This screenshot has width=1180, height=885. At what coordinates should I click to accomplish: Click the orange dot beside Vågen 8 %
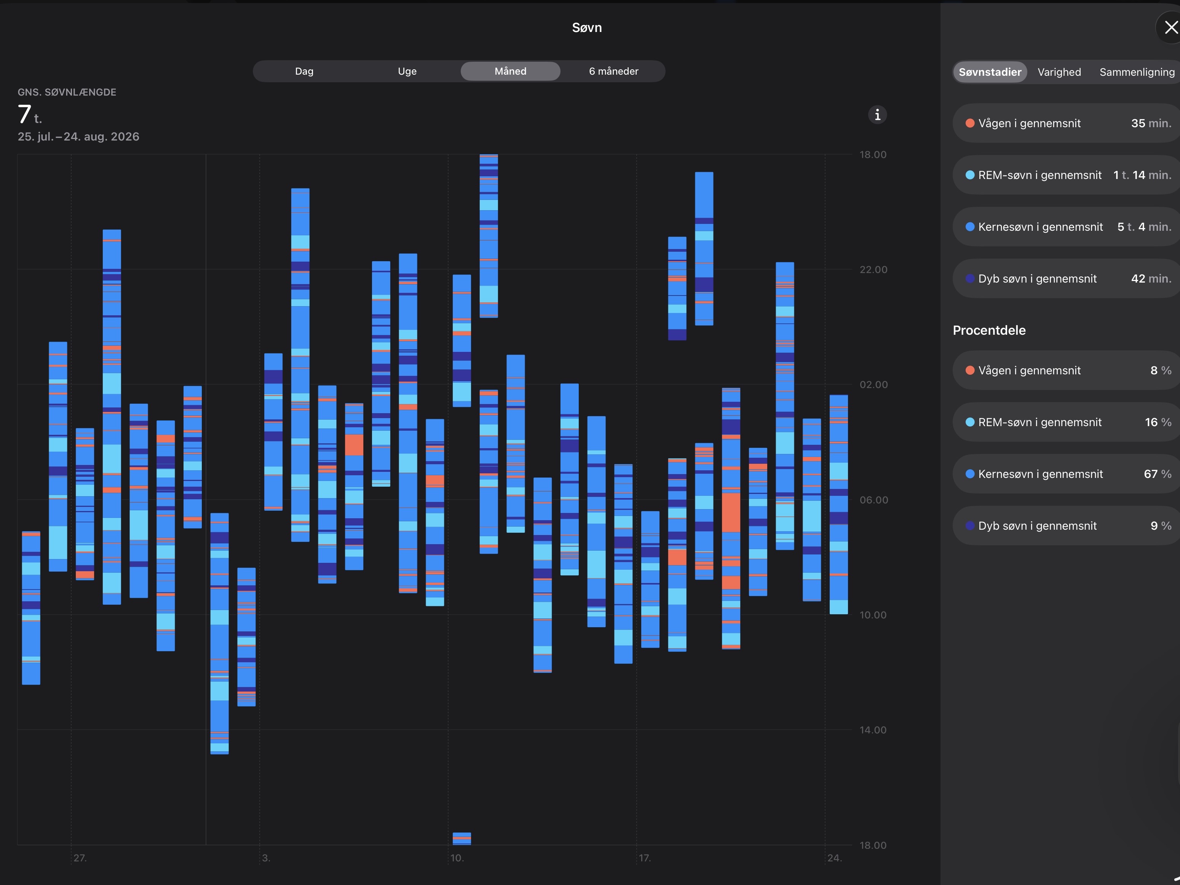tap(970, 370)
